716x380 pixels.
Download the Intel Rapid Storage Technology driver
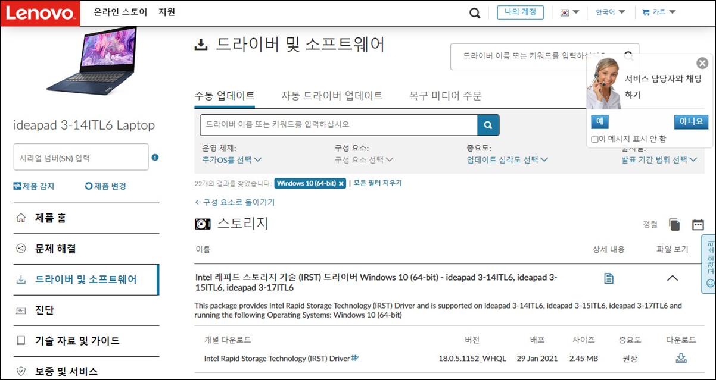[x=681, y=358]
